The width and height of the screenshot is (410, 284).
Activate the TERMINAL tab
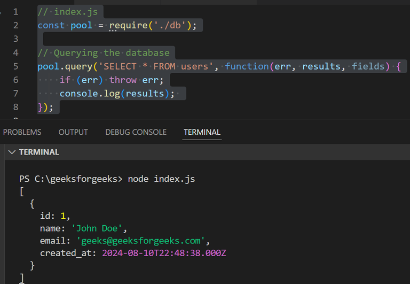coord(202,132)
